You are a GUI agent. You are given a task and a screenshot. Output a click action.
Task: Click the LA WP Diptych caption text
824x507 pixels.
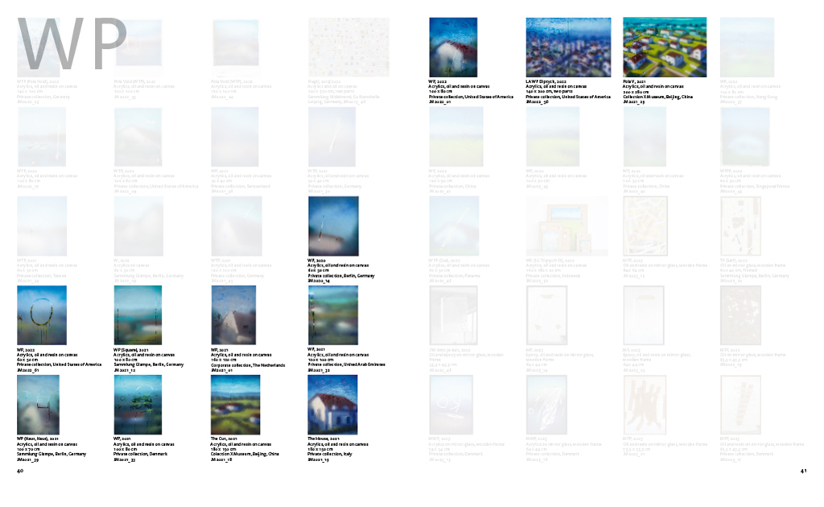pos(568,92)
